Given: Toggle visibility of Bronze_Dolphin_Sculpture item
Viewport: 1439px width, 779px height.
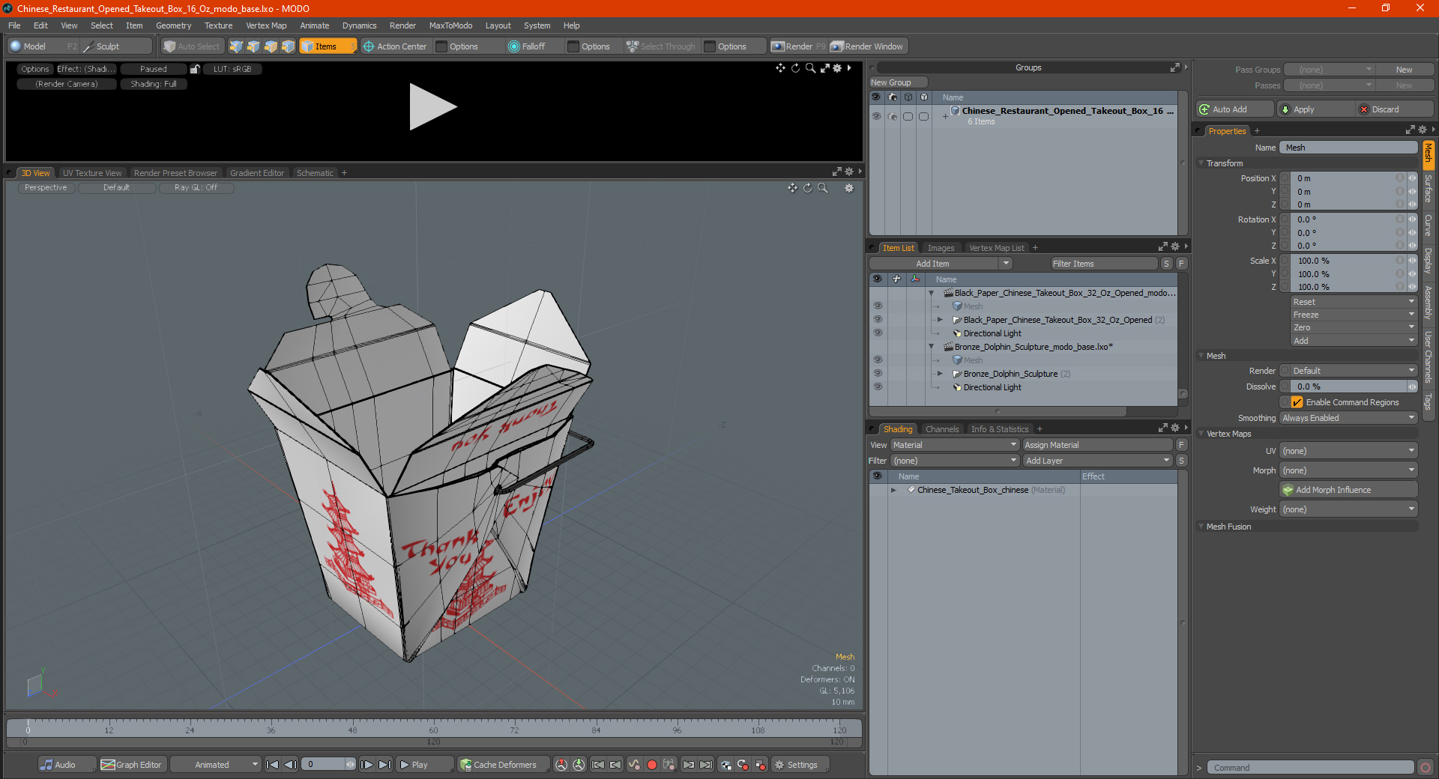Looking at the screenshot, I should coord(878,374).
